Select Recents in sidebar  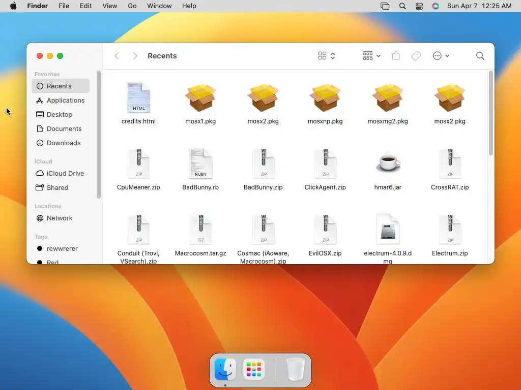(61, 86)
